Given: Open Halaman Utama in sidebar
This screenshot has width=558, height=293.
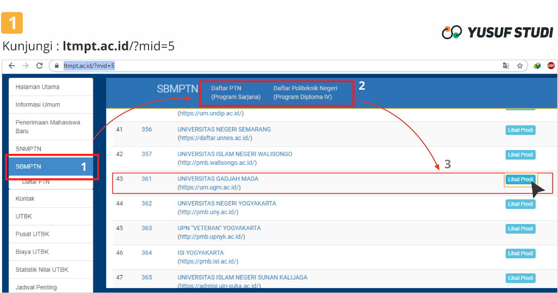Looking at the screenshot, I should tap(51, 87).
